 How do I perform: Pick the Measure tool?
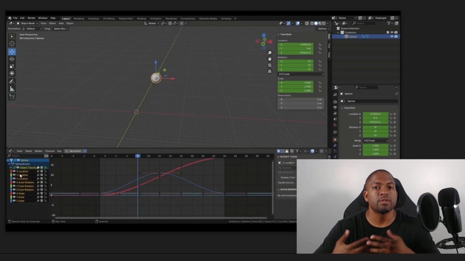[x=12, y=89]
